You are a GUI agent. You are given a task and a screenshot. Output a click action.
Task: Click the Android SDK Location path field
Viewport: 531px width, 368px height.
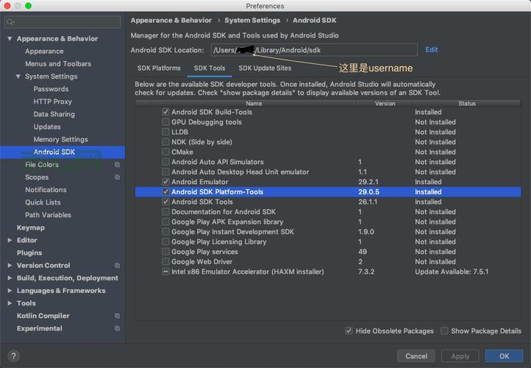pos(313,50)
